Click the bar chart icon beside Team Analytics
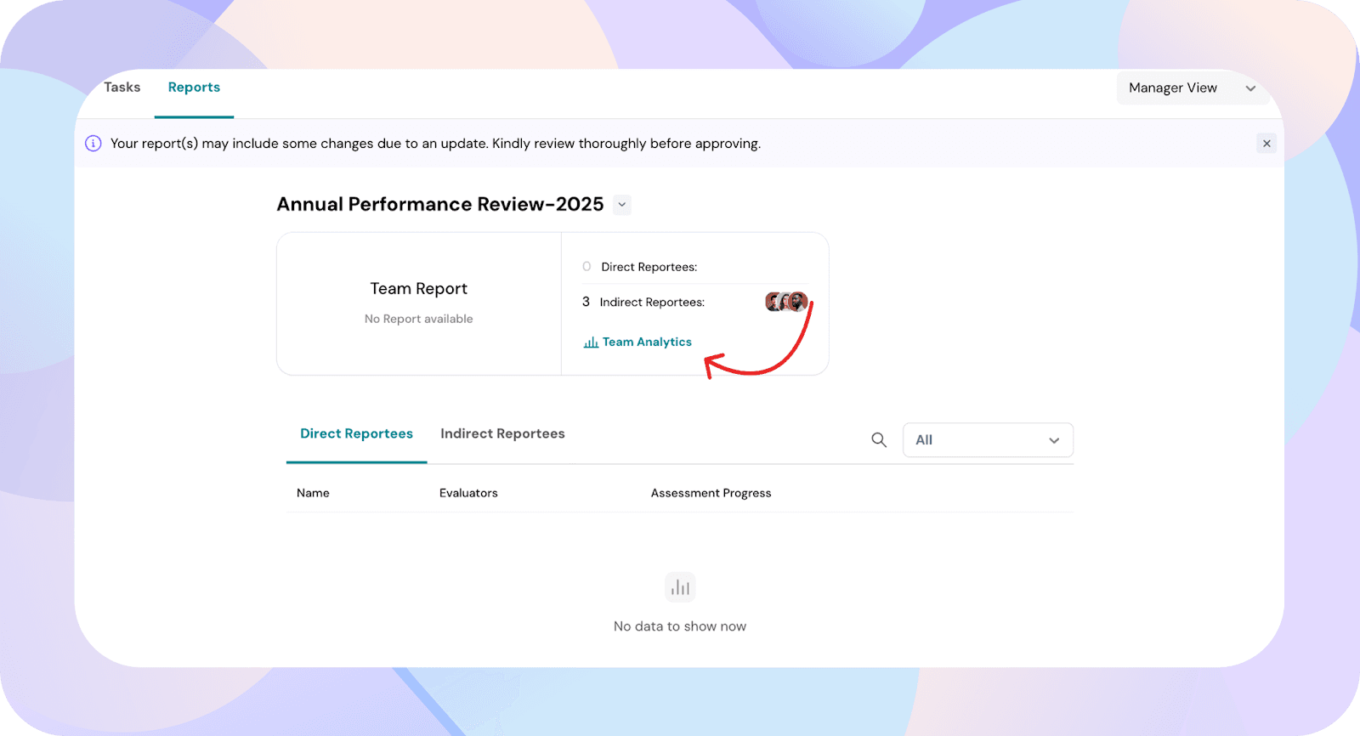The image size is (1360, 736). click(591, 343)
